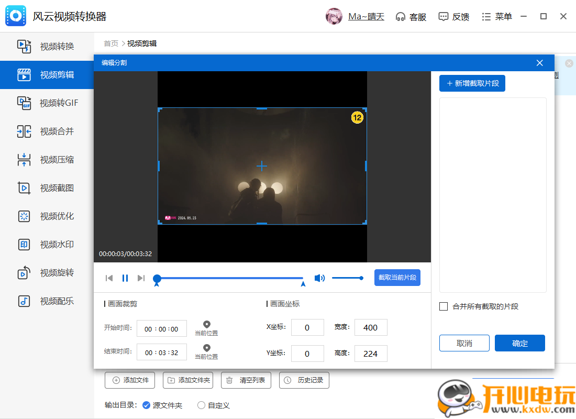This screenshot has width=576, height=419.
Task: Switch to 视频剪辑 in the sidebar
Action: (x=47, y=74)
